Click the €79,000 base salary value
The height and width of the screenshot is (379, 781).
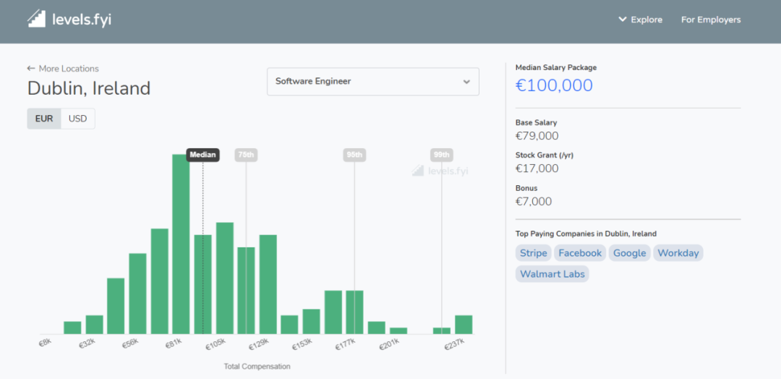[537, 135]
